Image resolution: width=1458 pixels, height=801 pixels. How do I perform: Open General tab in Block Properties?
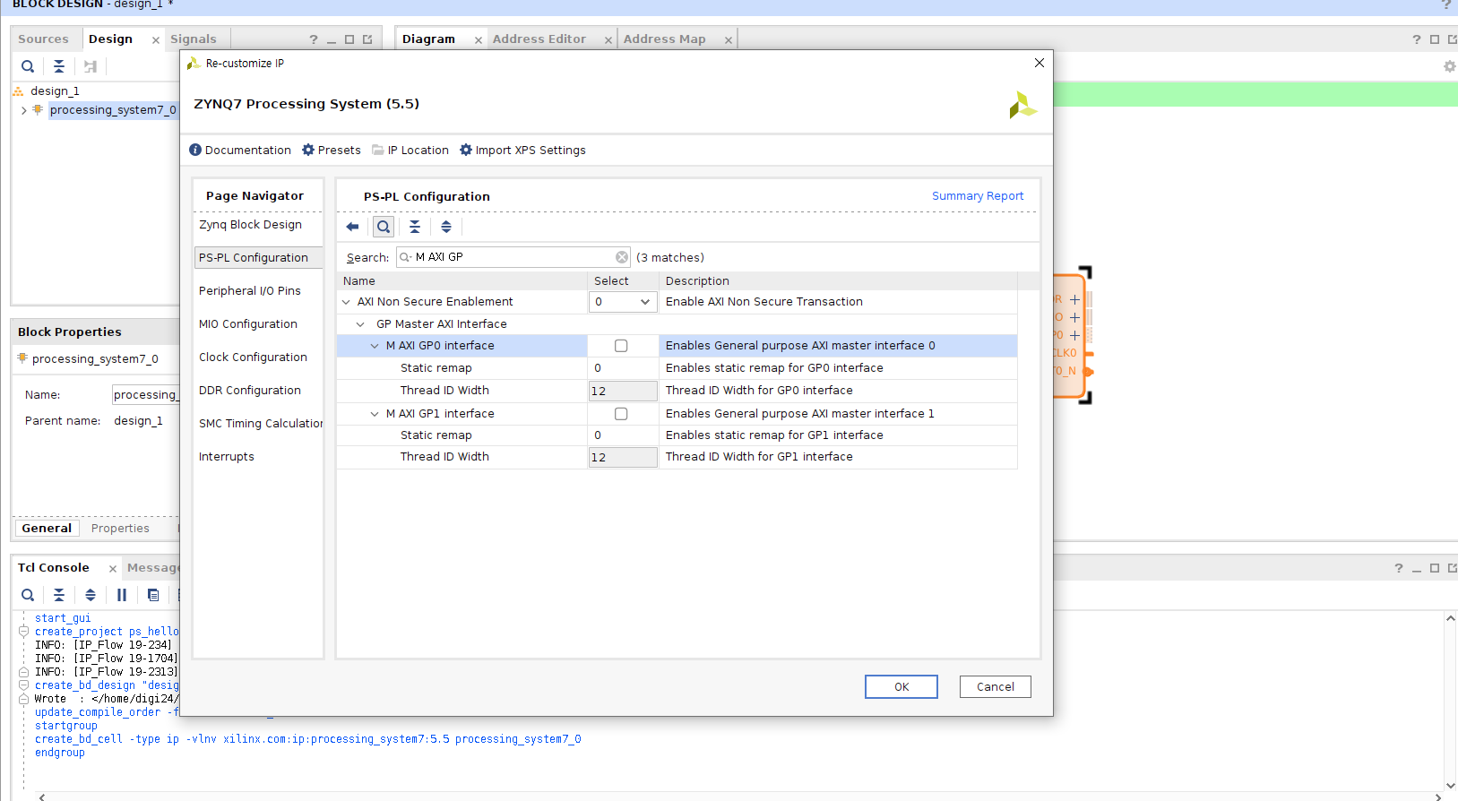pos(47,529)
